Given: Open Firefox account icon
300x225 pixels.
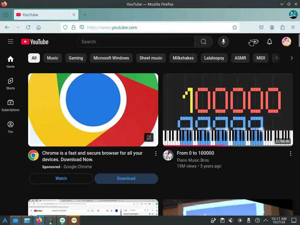Looking at the screenshot, I should tap(272, 27).
